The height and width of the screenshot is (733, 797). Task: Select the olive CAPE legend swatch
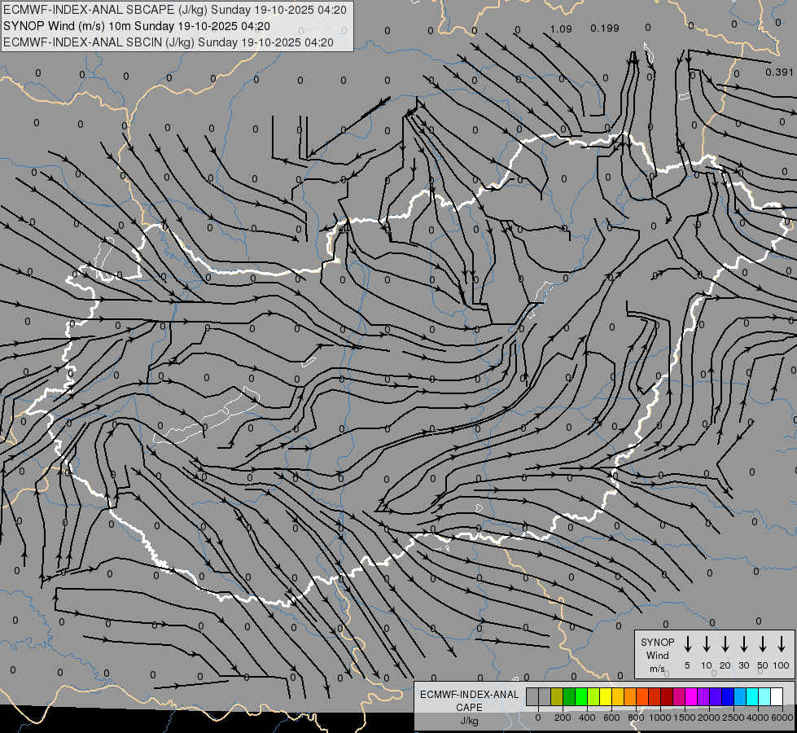pyautogui.click(x=557, y=696)
